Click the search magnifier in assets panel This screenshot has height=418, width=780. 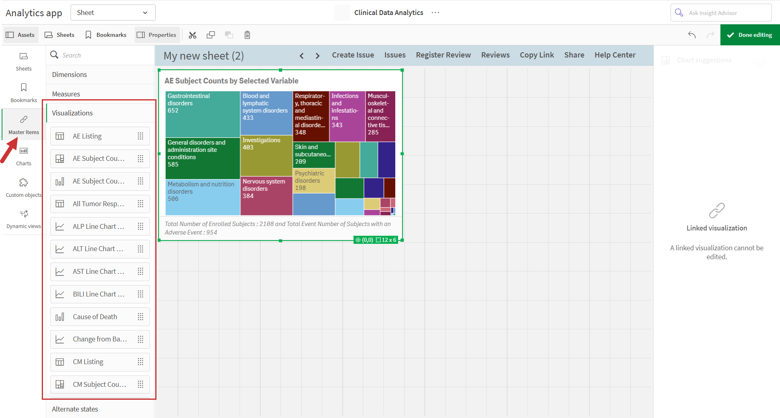54,55
